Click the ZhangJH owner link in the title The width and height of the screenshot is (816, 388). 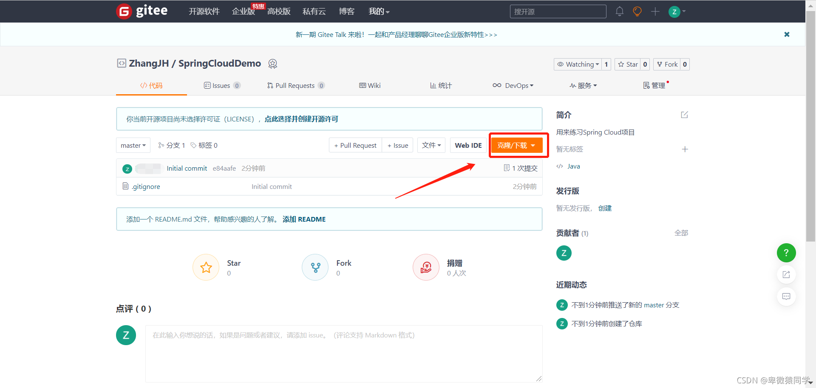click(x=149, y=63)
